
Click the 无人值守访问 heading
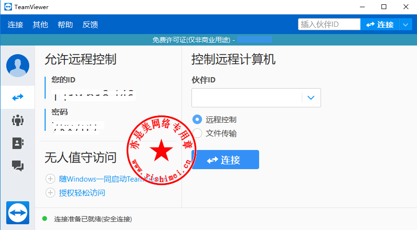(80, 158)
